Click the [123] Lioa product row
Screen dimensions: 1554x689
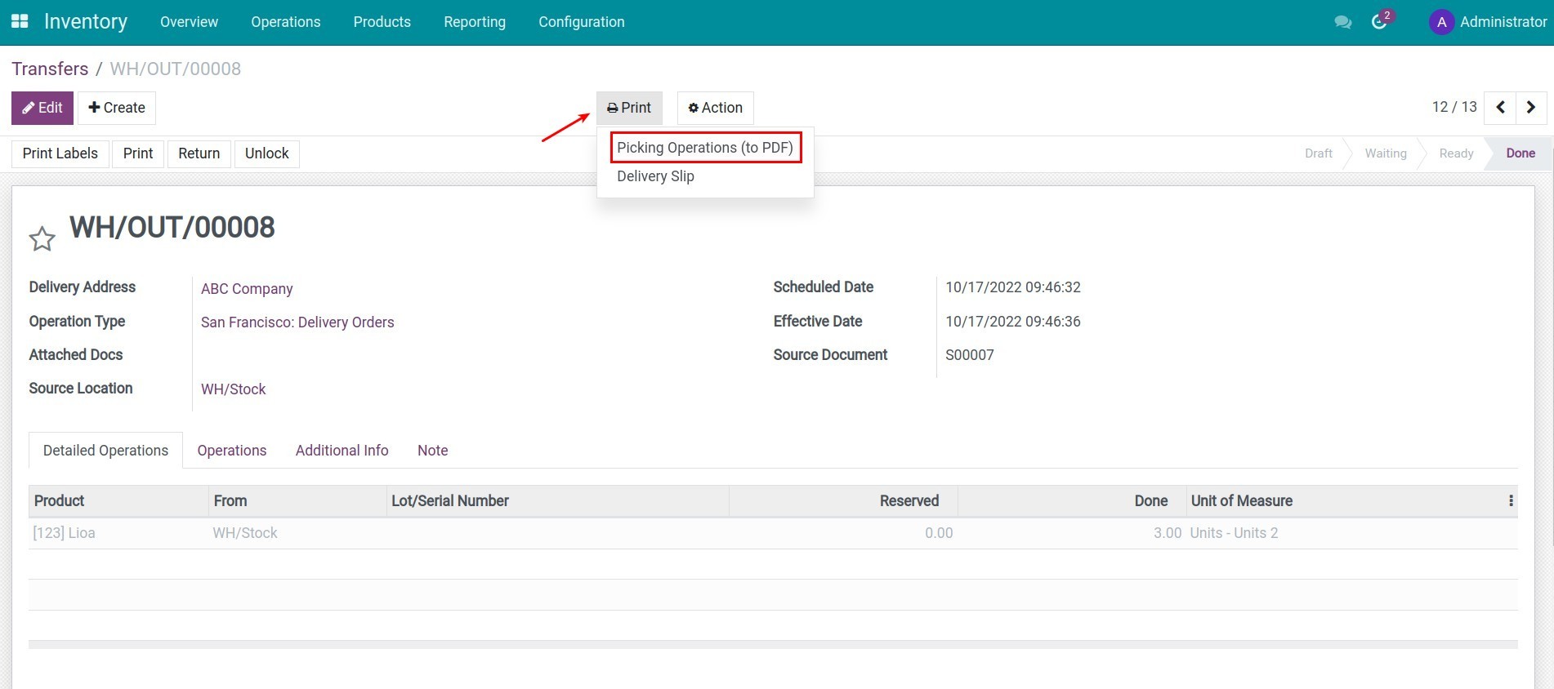64,533
